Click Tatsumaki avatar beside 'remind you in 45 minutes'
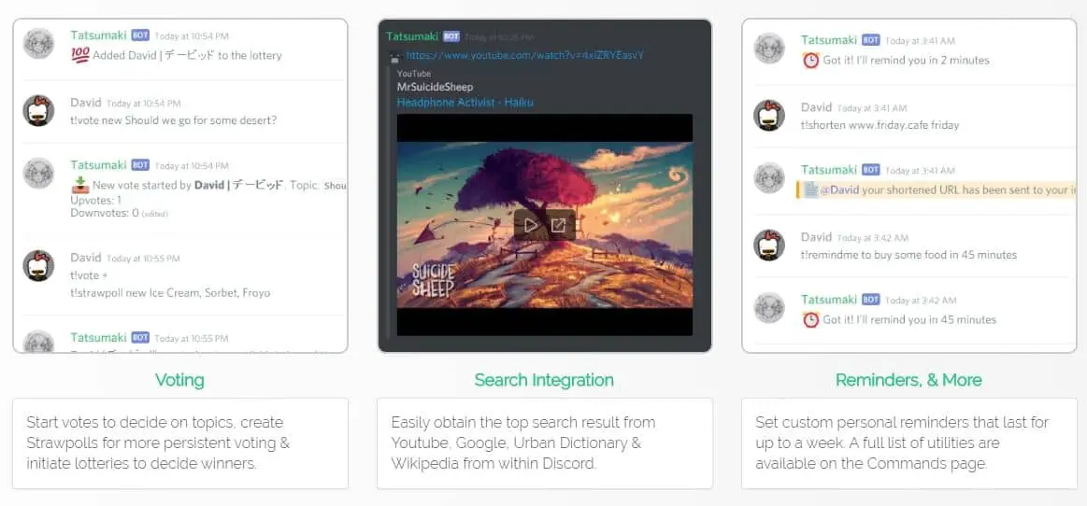 (769, 308)
